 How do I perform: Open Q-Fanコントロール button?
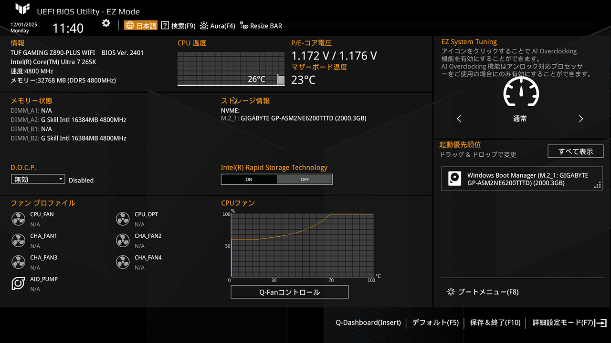coord(289,292)
